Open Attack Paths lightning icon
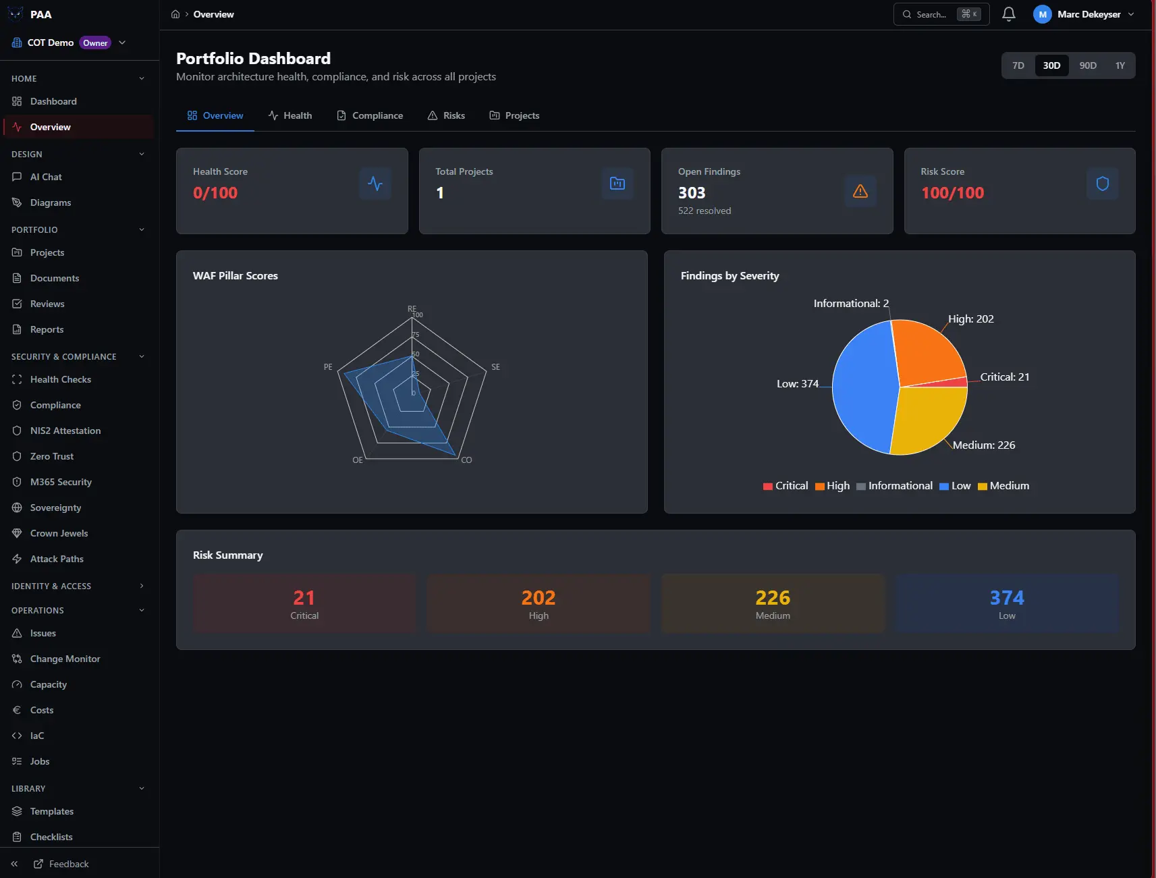The width and height of the screenshot is (1156, 878). 17,559
